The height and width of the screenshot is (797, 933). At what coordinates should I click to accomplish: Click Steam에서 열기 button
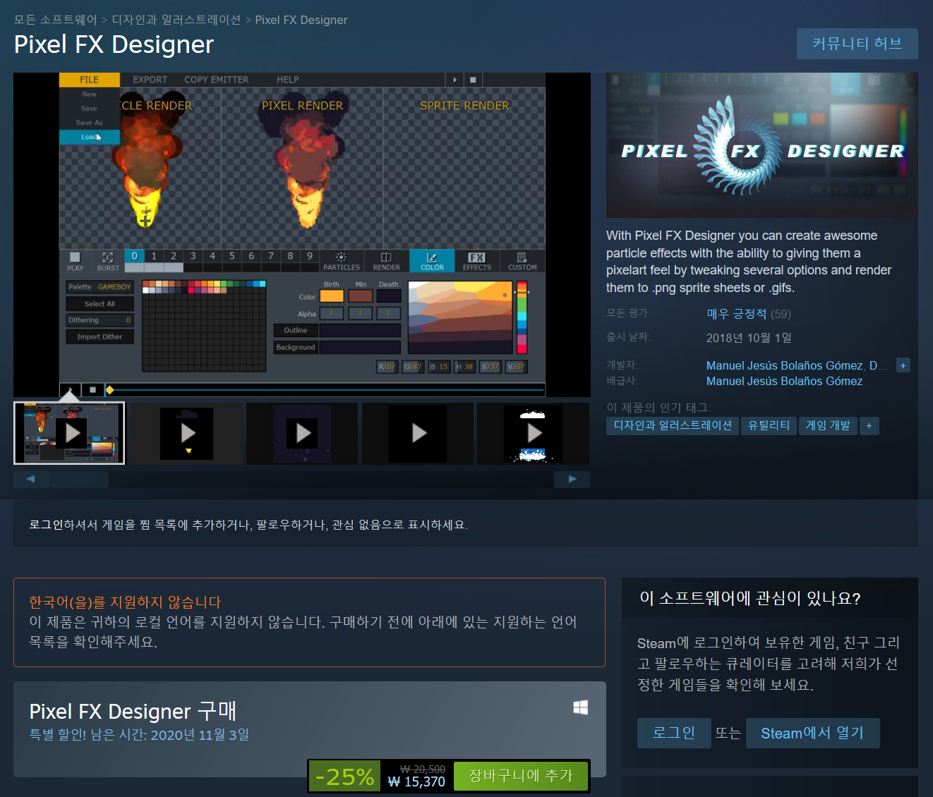pyautogui.click(x=812, y=733)
